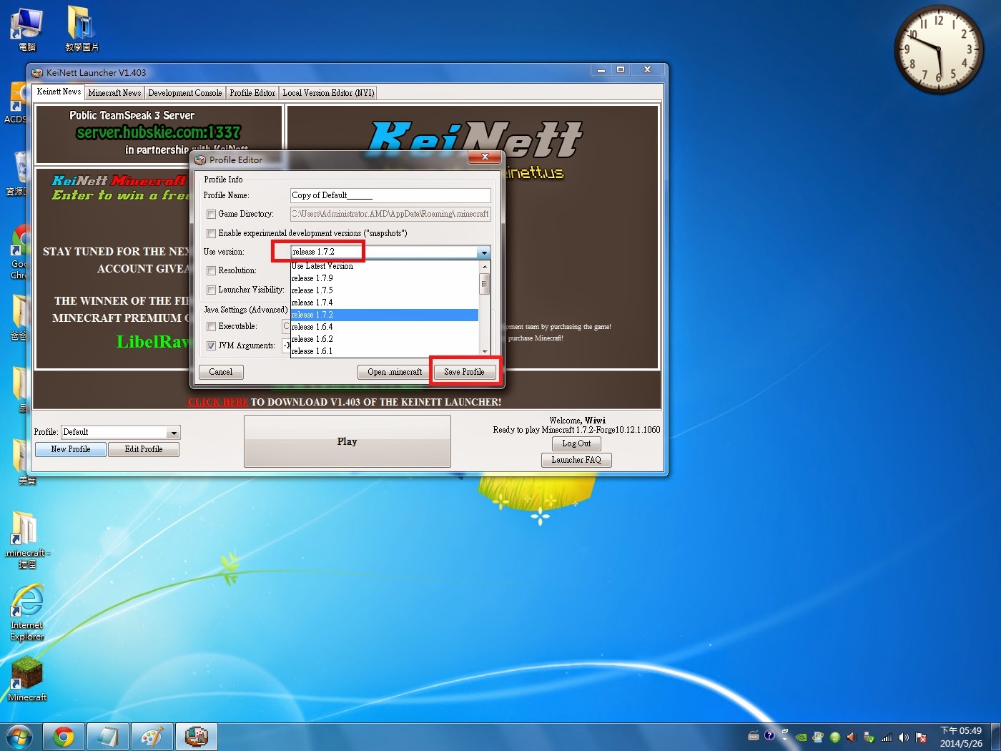Screen dimensions: 1001x751
Task: Click New Profile button
Action: coord(71,449)
